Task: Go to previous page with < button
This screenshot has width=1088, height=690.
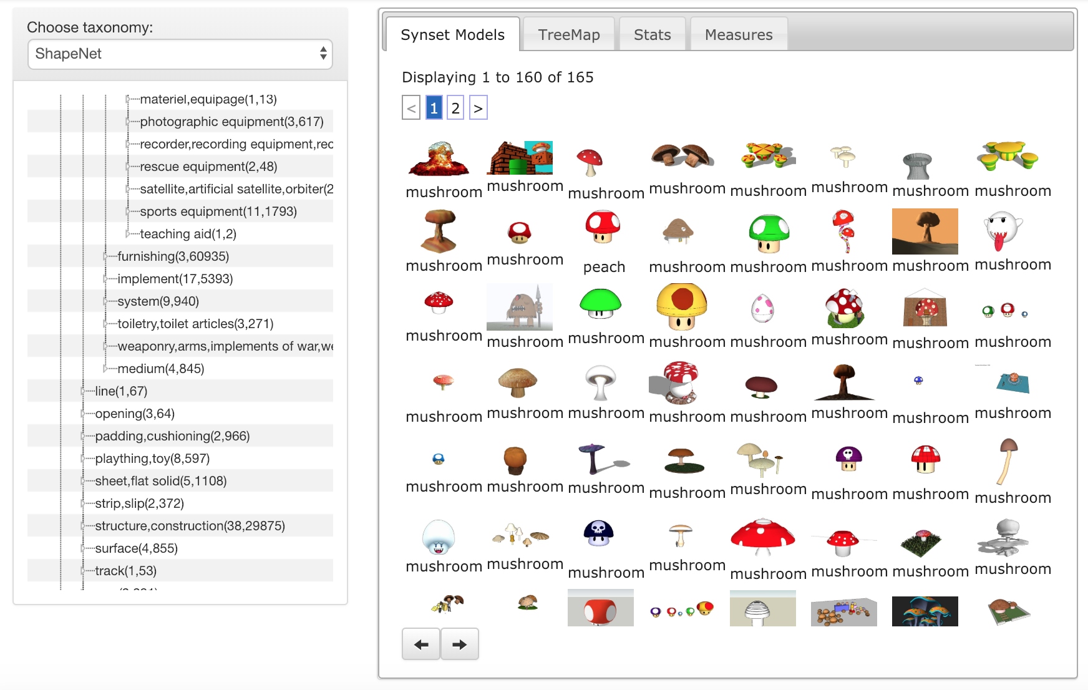Action: pos(411,108)
